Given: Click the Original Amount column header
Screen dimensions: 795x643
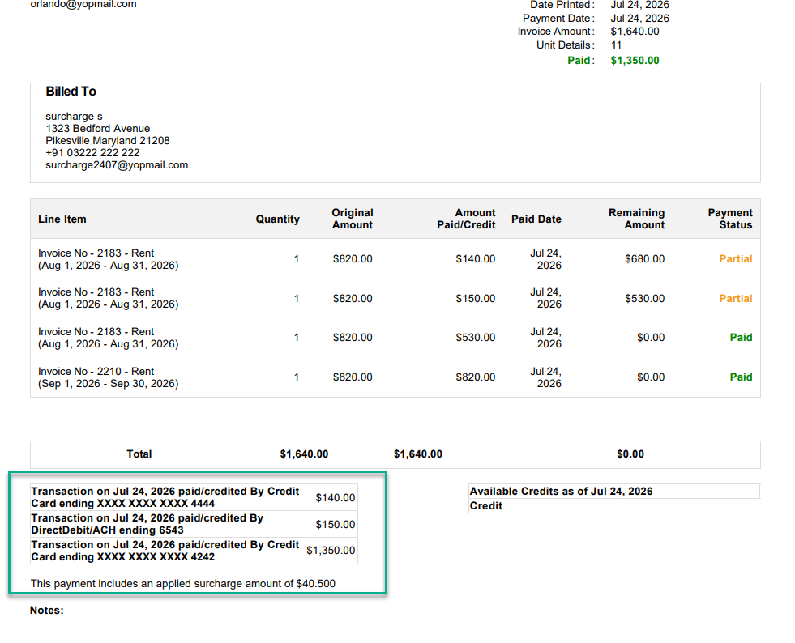Looking at the screenshot, I should 353,219.
